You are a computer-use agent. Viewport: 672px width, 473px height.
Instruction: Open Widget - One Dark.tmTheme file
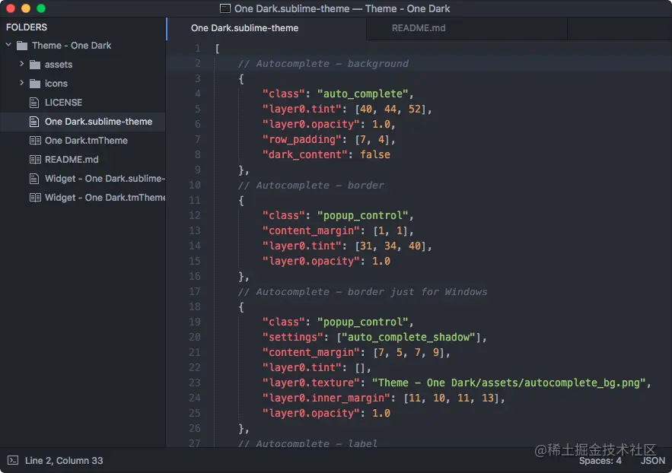105,197
